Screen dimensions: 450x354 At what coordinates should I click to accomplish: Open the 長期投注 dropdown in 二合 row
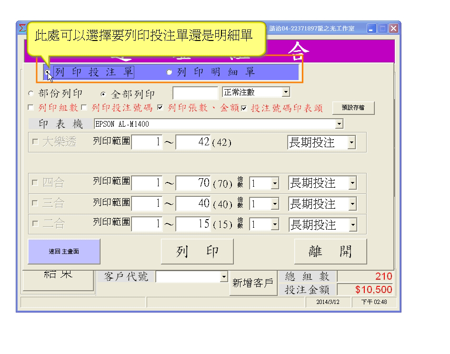[353, 225]
